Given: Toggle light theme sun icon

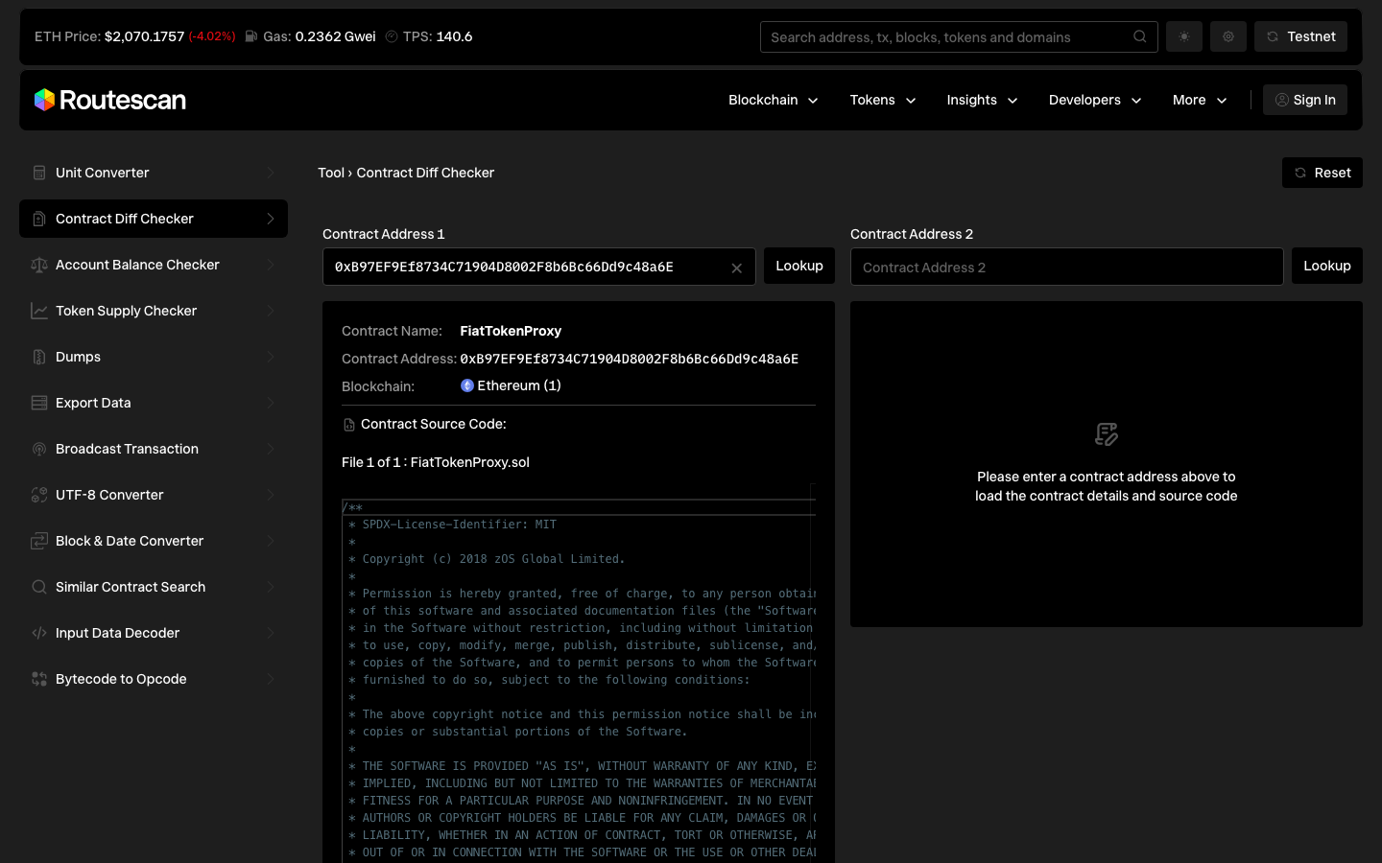Looking at the screenshot, I should click(x=1184, y=36).
